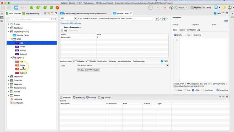The image size is (234, 132).
Task: Click the upload to cloud toolbar icon
Action: coord(171,8)
